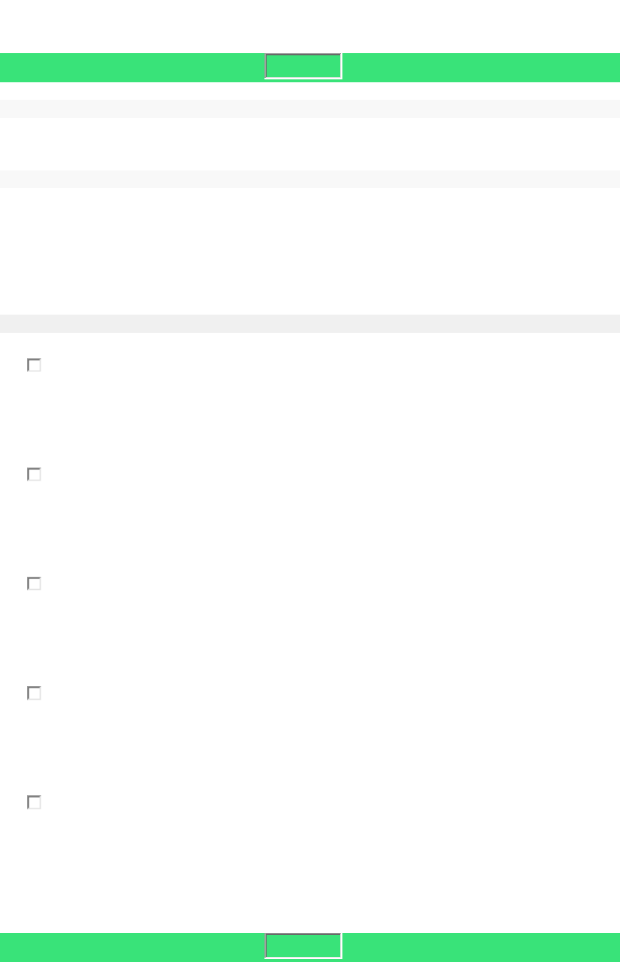Click the blank row beside the second checkbox
The width and height of the screenshot is (620, 962).
click(321, 475)
